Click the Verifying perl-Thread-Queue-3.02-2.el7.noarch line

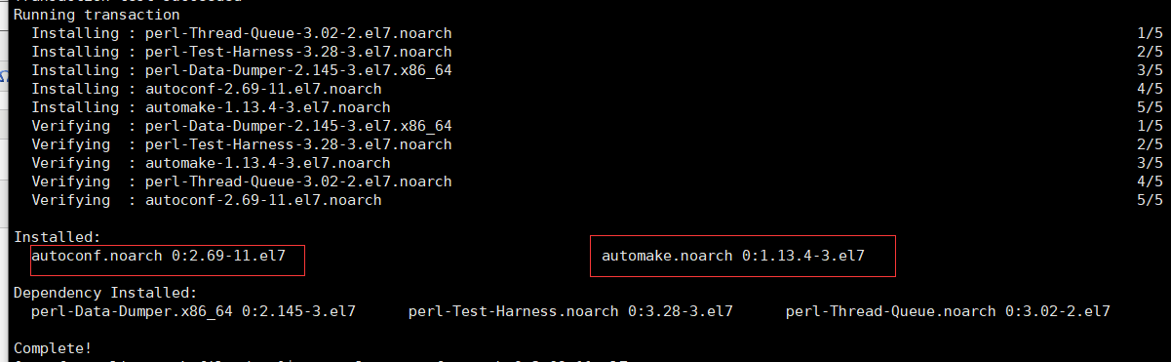coord(242,182)
